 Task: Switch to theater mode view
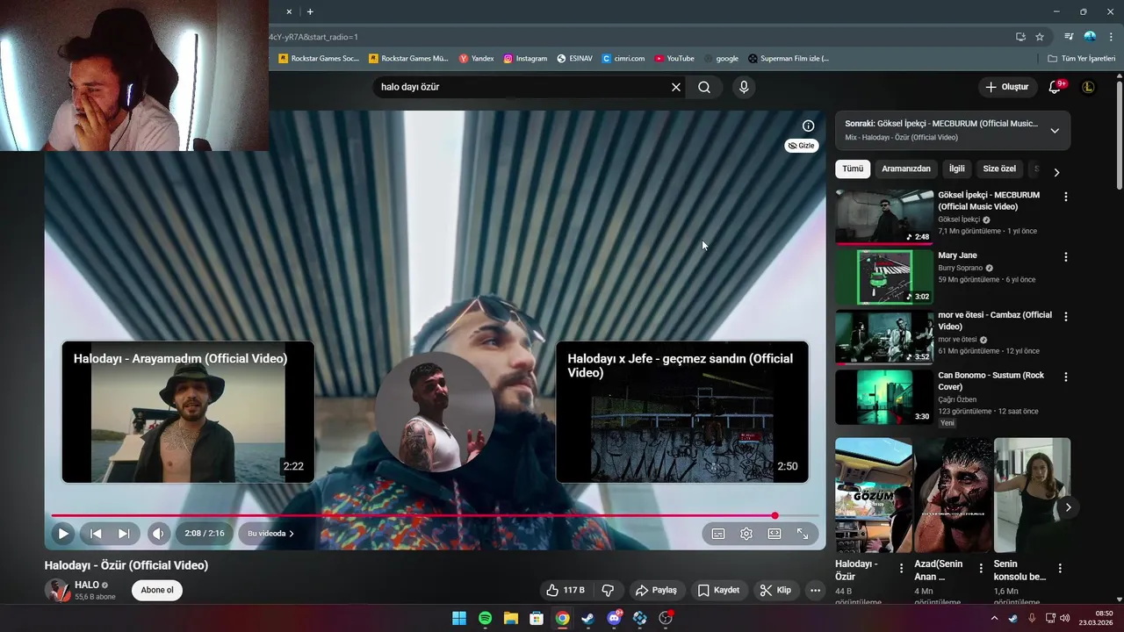tap(775, 533)
